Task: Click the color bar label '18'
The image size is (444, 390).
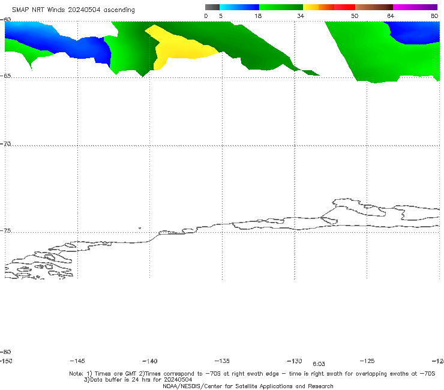Action: [x=258, y=16]
